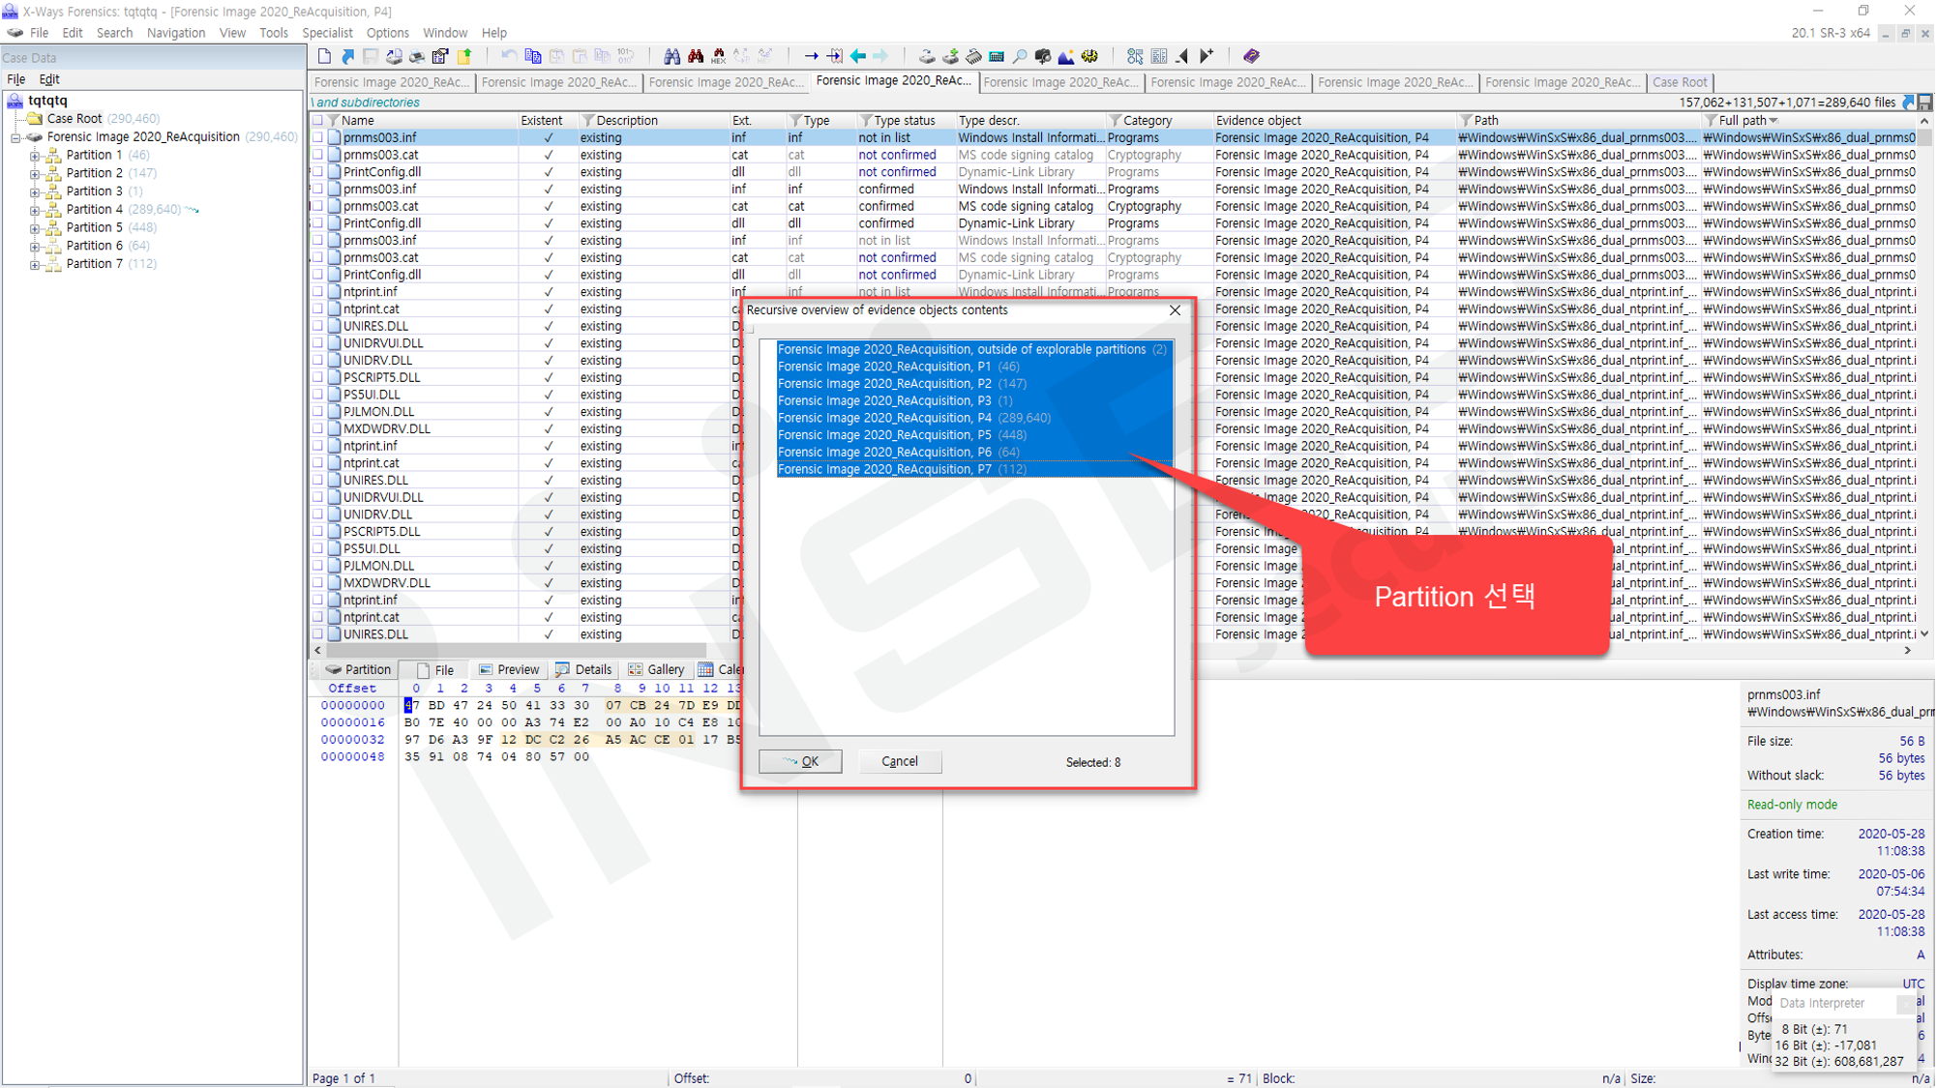Tick checkbox beside PSCRIPT5.DLL first row
Image resolution: width=1937 pixels, height=1088 pixels.
(317, 377)
